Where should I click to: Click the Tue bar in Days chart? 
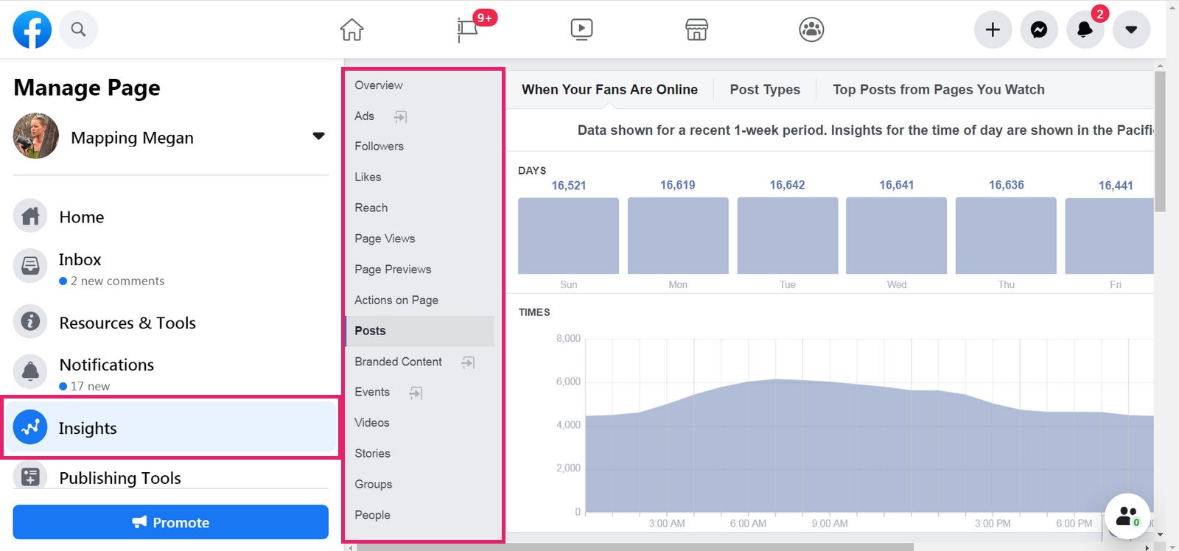(x=788, y=236)
